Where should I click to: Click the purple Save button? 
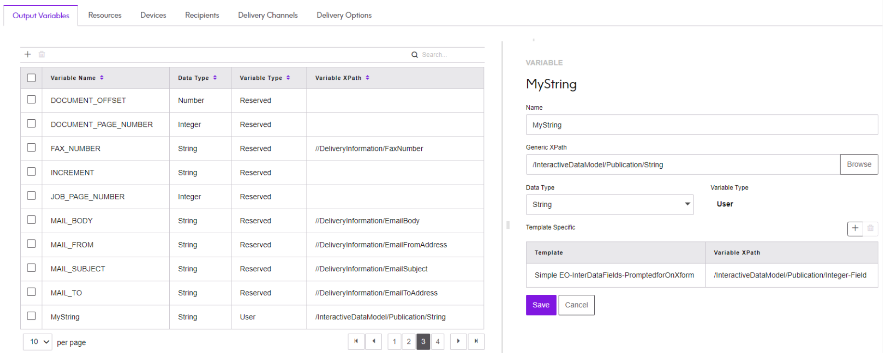click(x=541, y=305)
